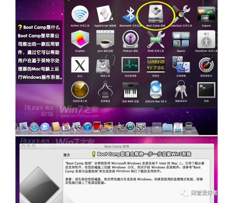Open Time Machine in the Dock
Viewport: 225px width, 203px height.
[130, 127]
